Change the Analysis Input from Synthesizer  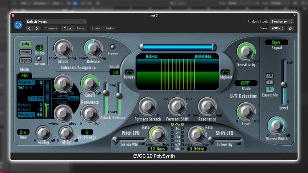281,22
